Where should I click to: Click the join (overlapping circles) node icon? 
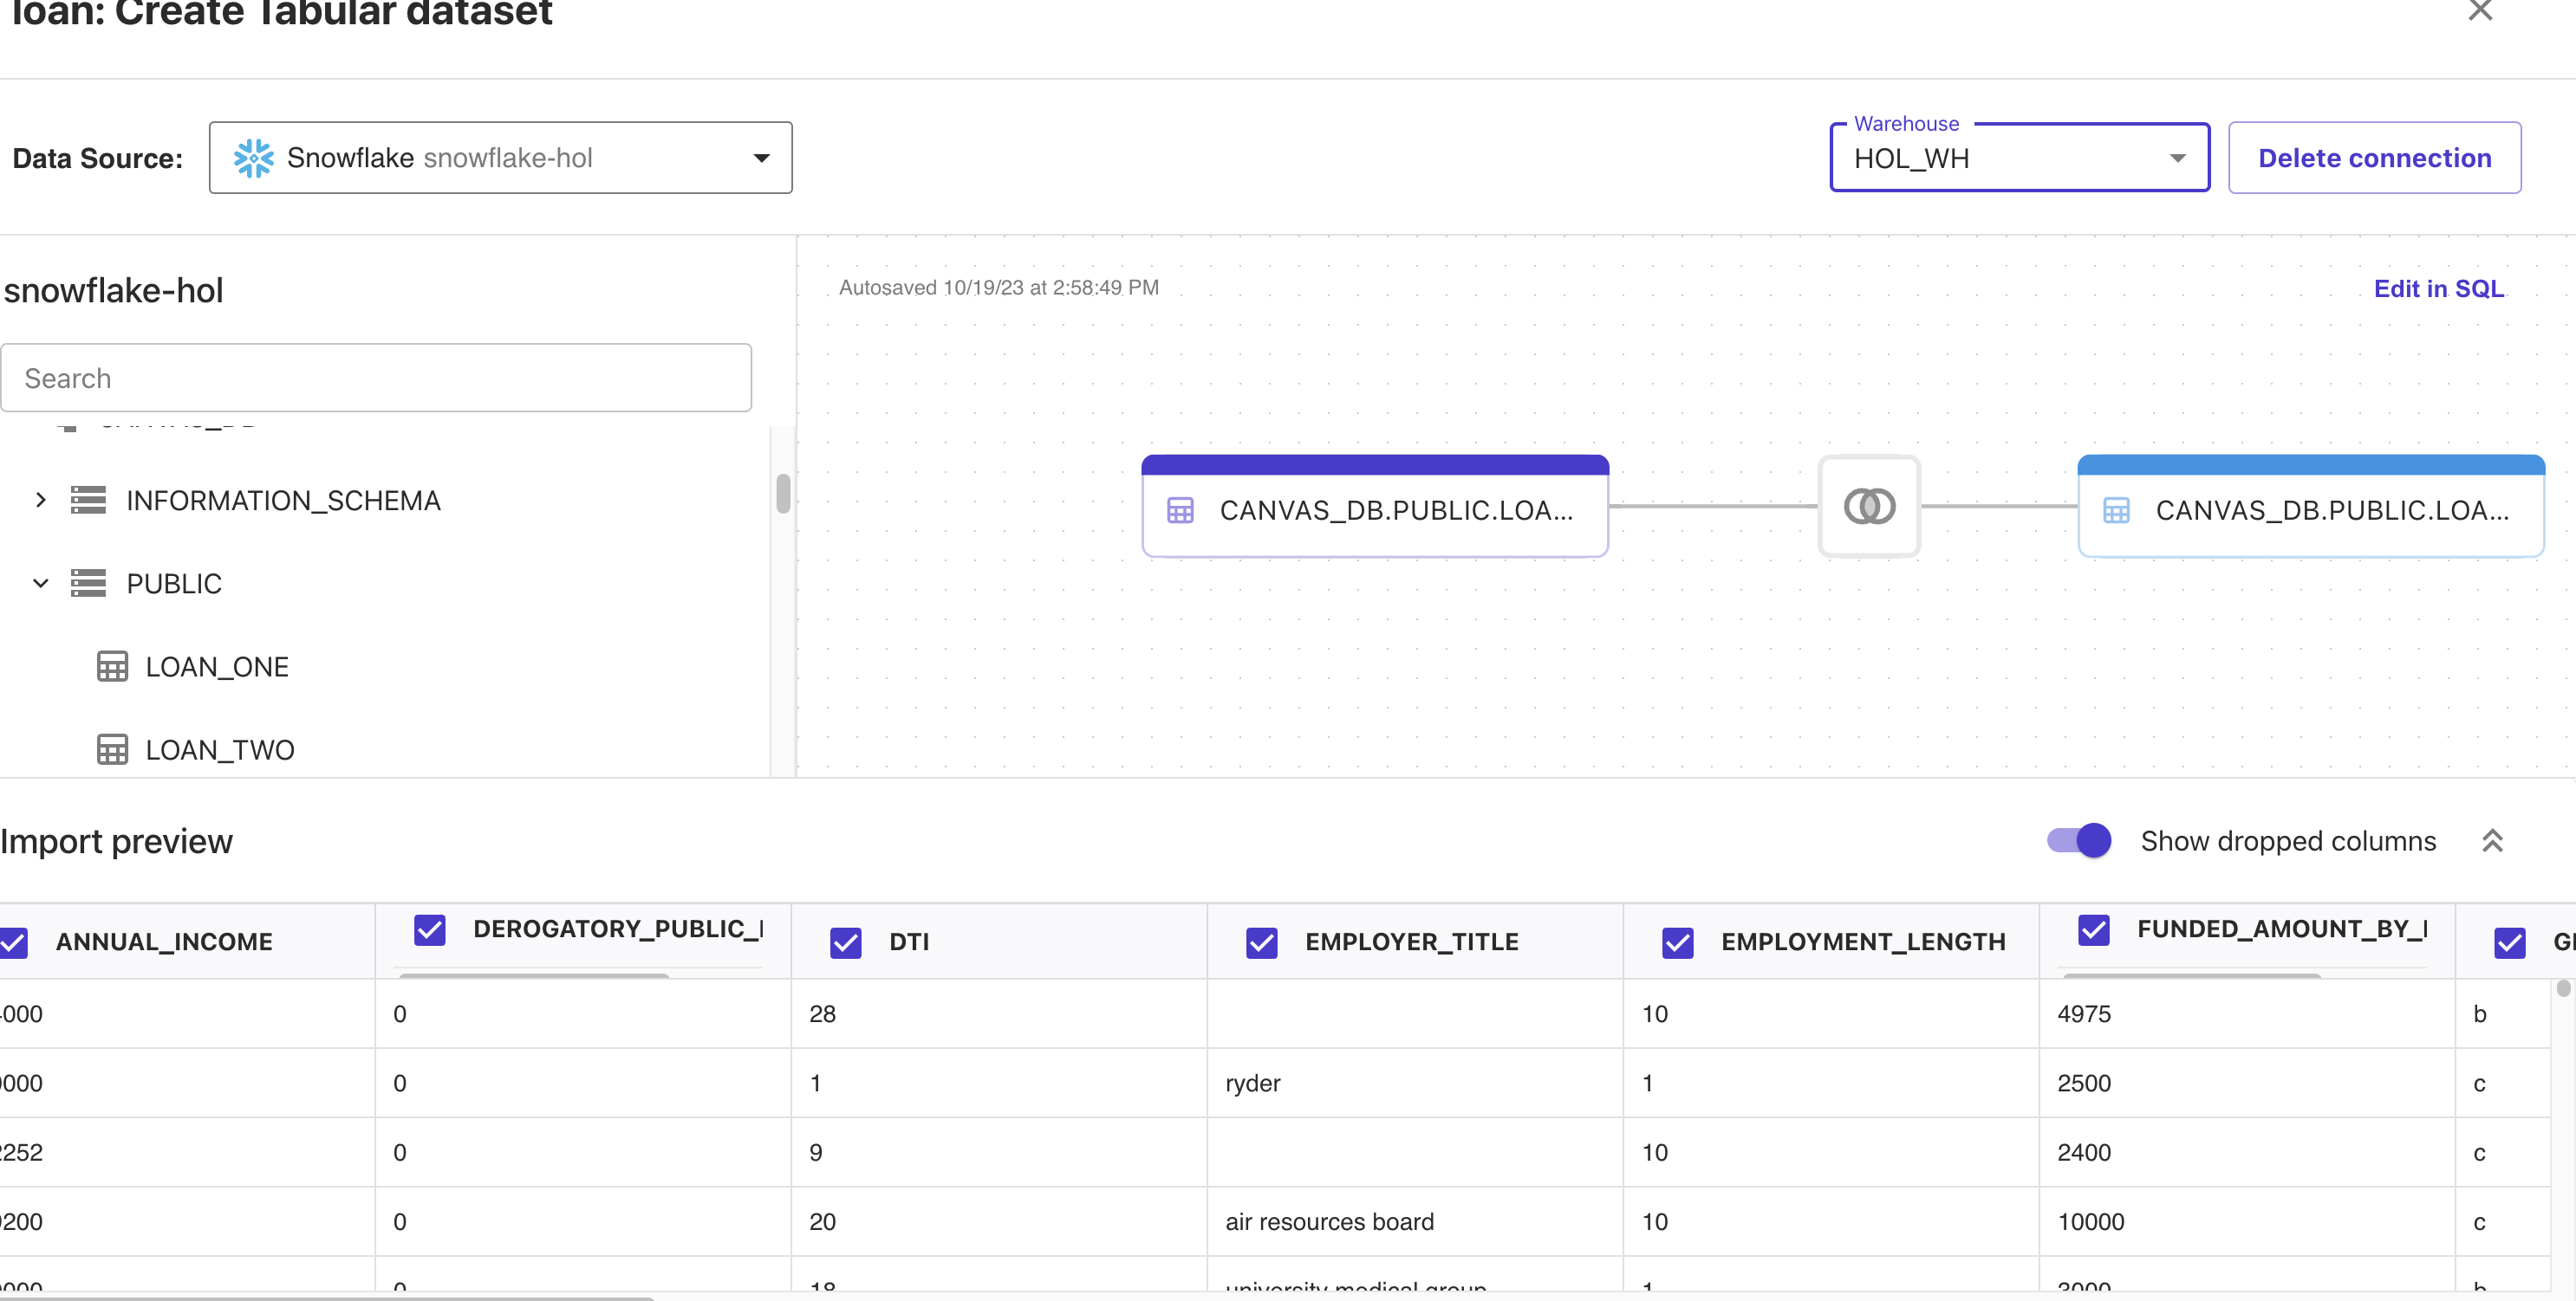click(x=1868, y=506)
